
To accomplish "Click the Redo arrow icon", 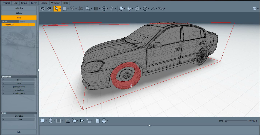I will (49, 9).
